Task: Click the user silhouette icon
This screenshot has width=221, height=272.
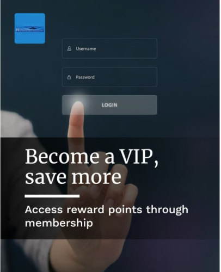Action: (x=69, y=48)
